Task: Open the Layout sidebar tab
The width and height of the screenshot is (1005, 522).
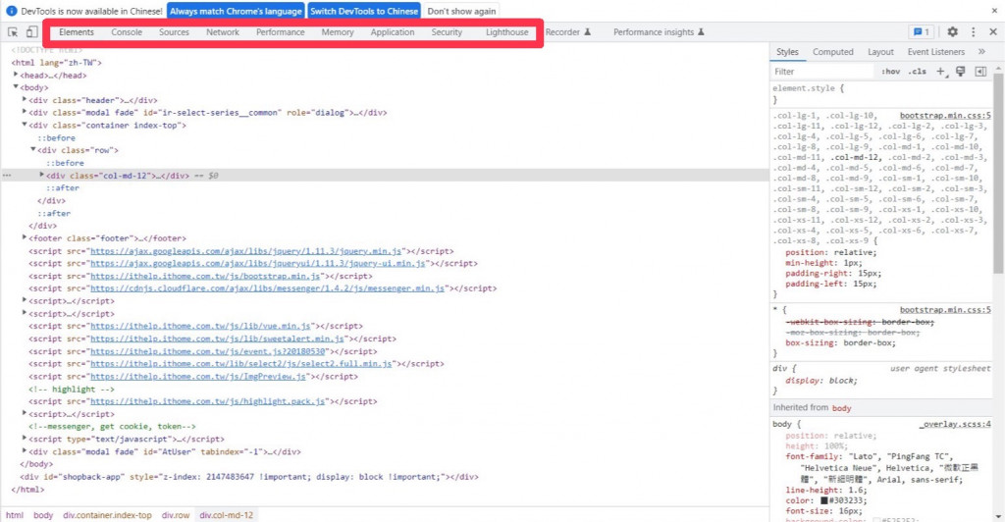Action: [x=880, y=52]
